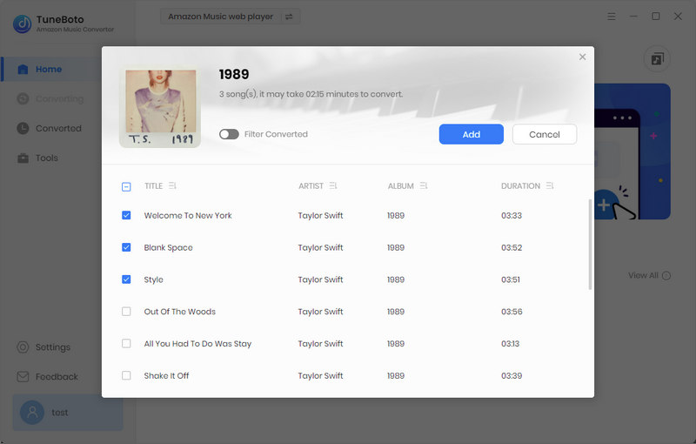This screenshot has height=444, width=696.
Task: Click the TuneBoto logo icon
Action: tap(23, 24)
